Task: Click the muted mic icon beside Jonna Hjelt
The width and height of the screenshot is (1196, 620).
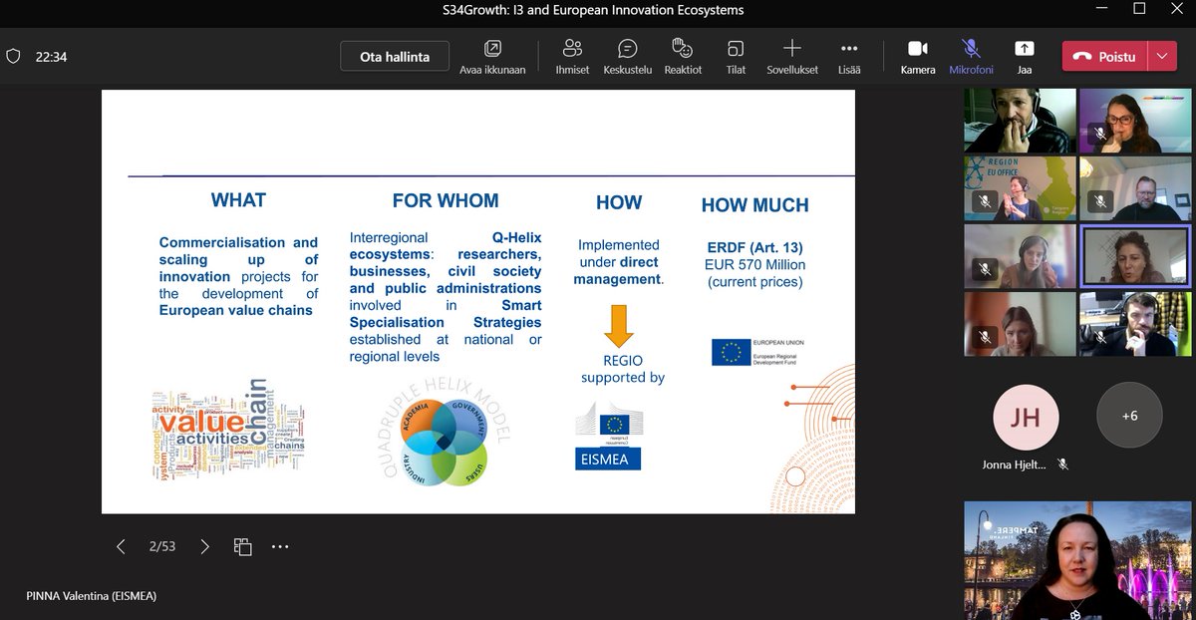Action: click(x=1063, y=464)
